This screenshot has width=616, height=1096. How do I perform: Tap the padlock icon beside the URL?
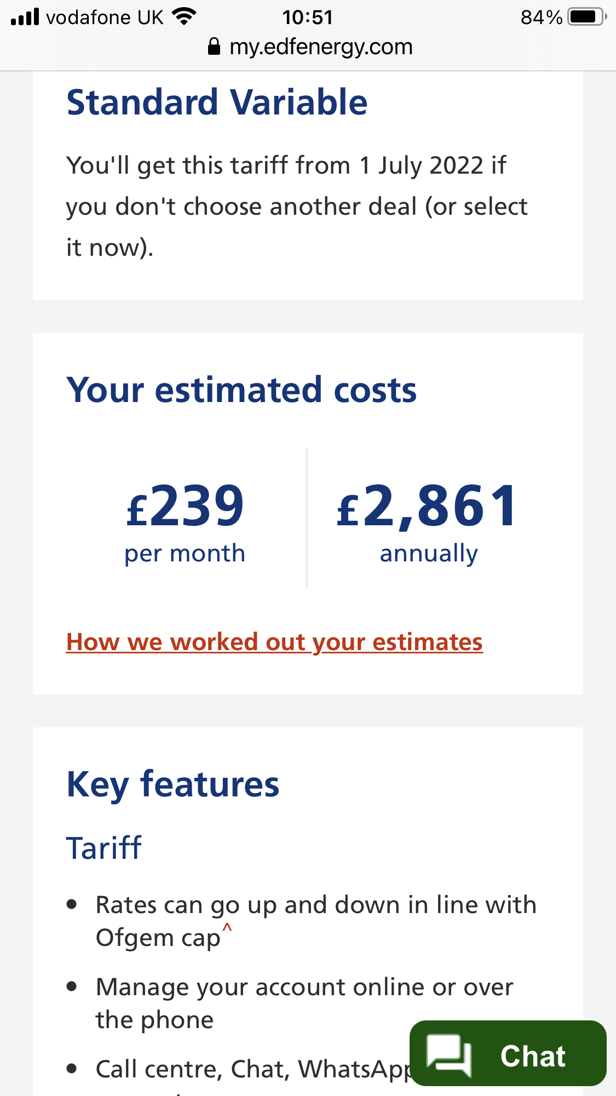tap(214, 47)
